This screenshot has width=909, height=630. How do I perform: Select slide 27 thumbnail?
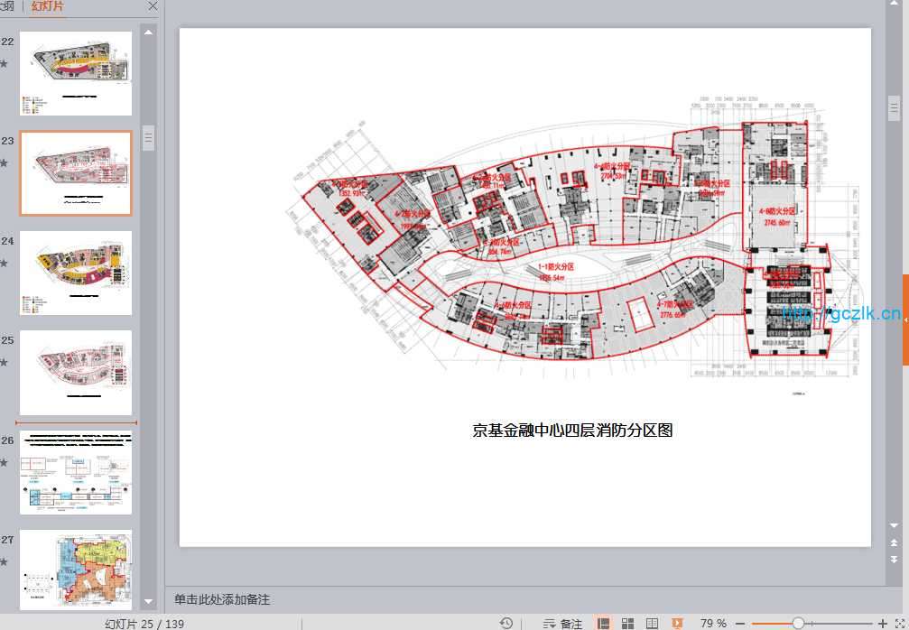coord(76,569)
